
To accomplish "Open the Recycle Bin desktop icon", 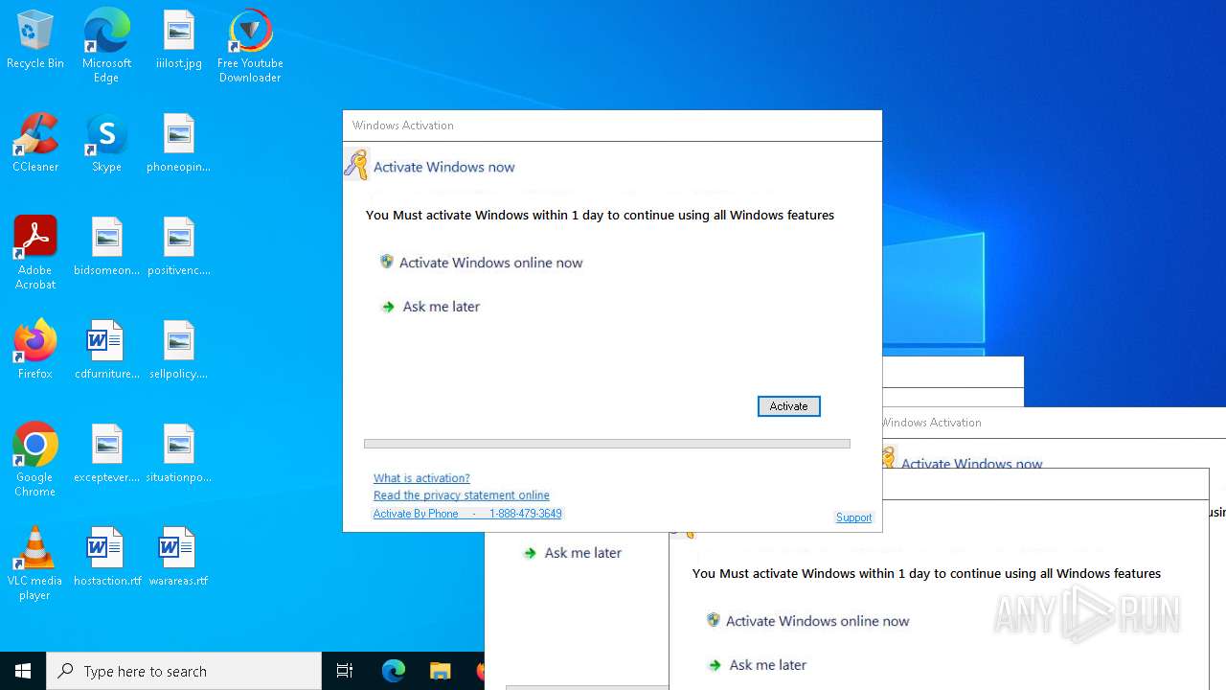I will pos(35,41).
